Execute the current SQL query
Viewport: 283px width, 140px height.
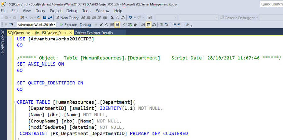coord(69,24)
